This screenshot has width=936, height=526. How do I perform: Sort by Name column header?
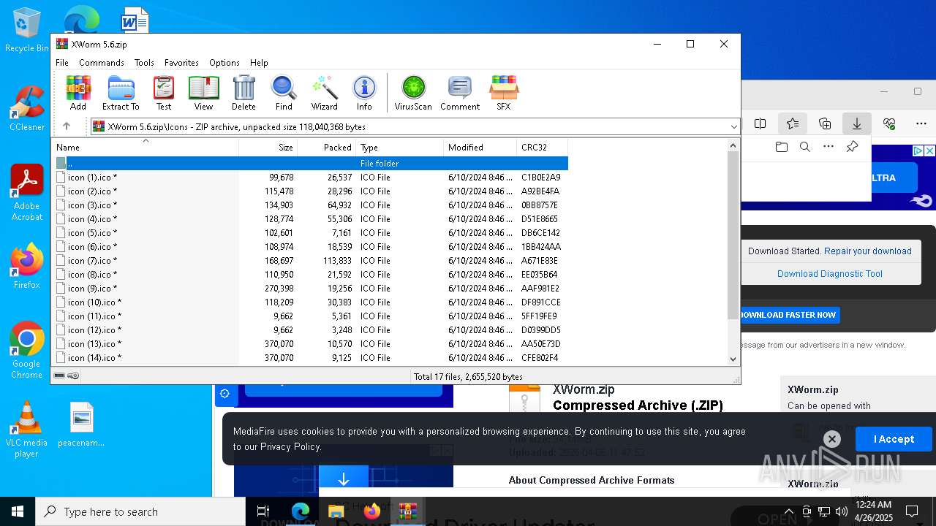coord(146,147)
